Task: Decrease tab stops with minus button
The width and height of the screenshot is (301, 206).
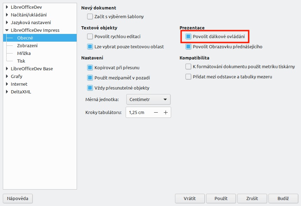Action: click(156, 112)
